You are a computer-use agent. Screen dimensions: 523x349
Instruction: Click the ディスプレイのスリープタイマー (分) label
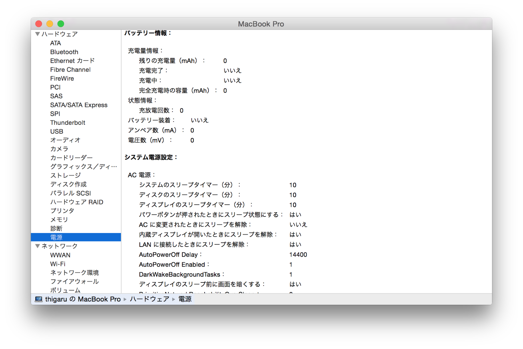click(x=196, y=205)
